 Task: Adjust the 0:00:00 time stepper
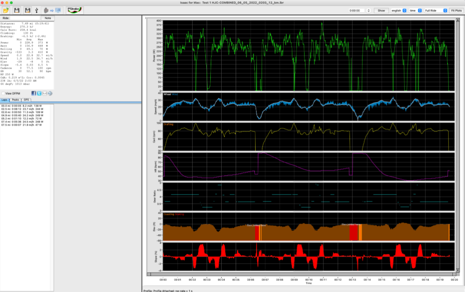coord(368,10)
